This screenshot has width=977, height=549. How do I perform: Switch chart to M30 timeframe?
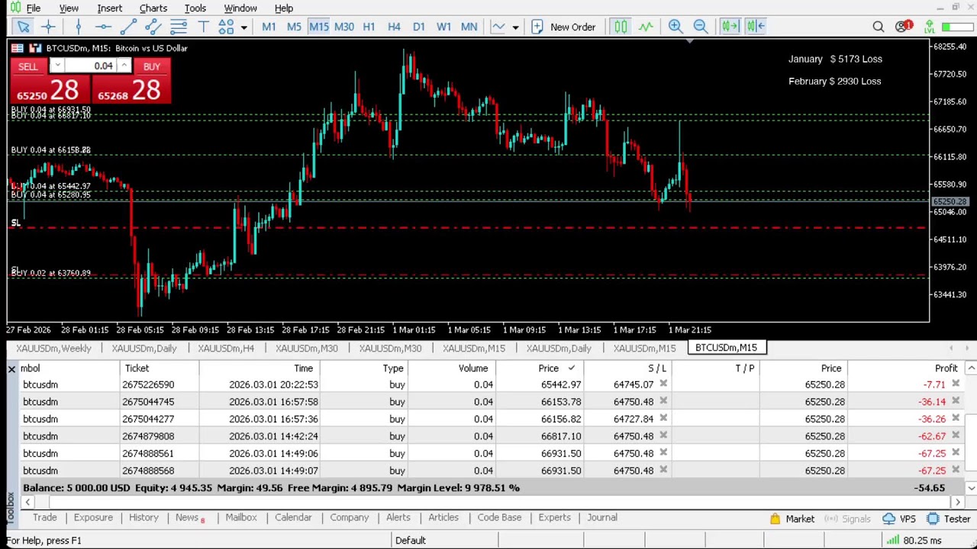coord(344,27)
